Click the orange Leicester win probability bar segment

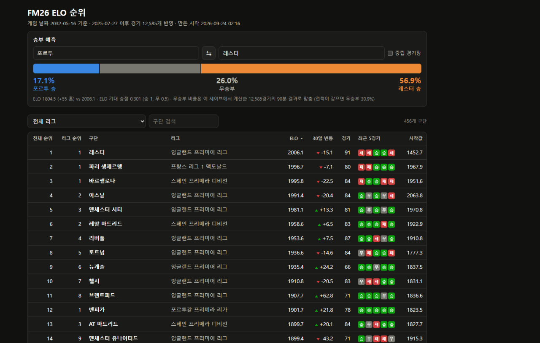tap(311, 69)
